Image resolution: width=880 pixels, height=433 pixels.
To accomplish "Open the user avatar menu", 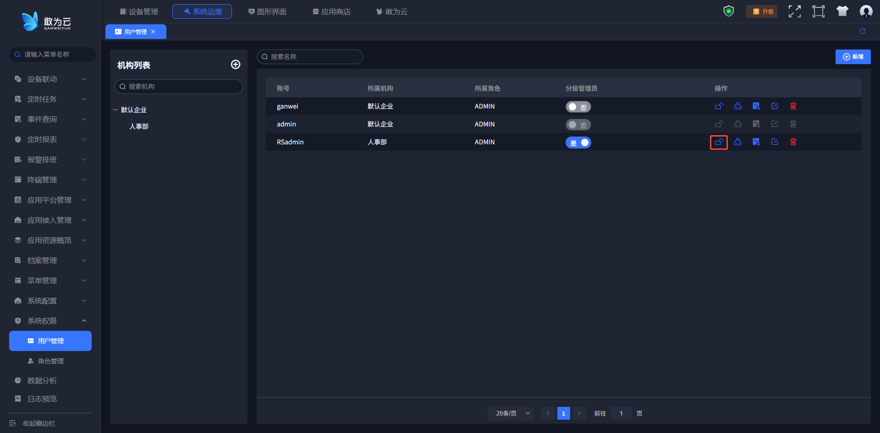I will point(866,11).
